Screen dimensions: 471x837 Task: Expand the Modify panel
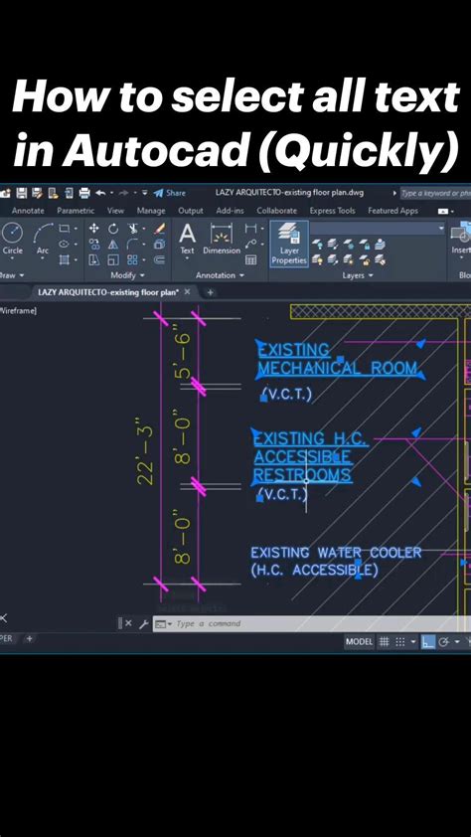coord(127,275)
